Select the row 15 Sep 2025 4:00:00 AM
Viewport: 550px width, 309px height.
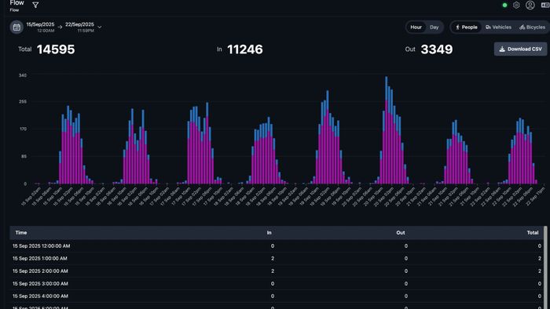coord(277,296)
